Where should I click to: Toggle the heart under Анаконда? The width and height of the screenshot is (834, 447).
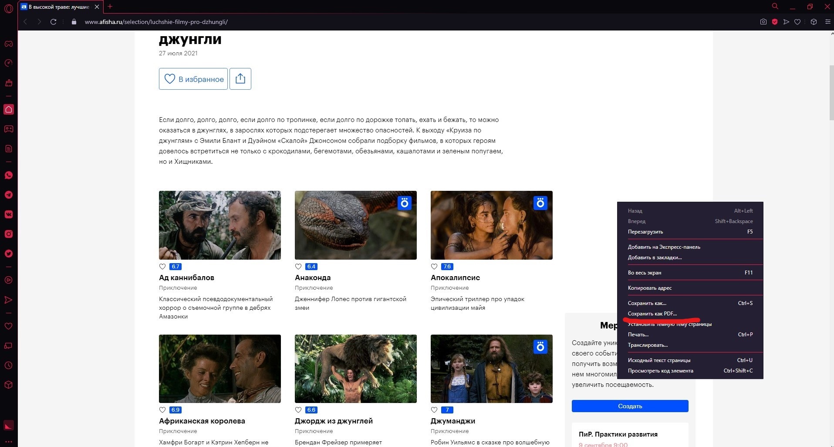pos(298,267)
